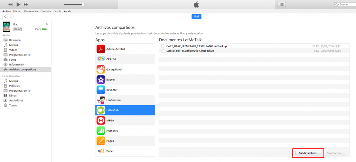Eject the iPad with the eject icon
The width and height of the screenshot is (356, 162).
[x=47, y=24]
